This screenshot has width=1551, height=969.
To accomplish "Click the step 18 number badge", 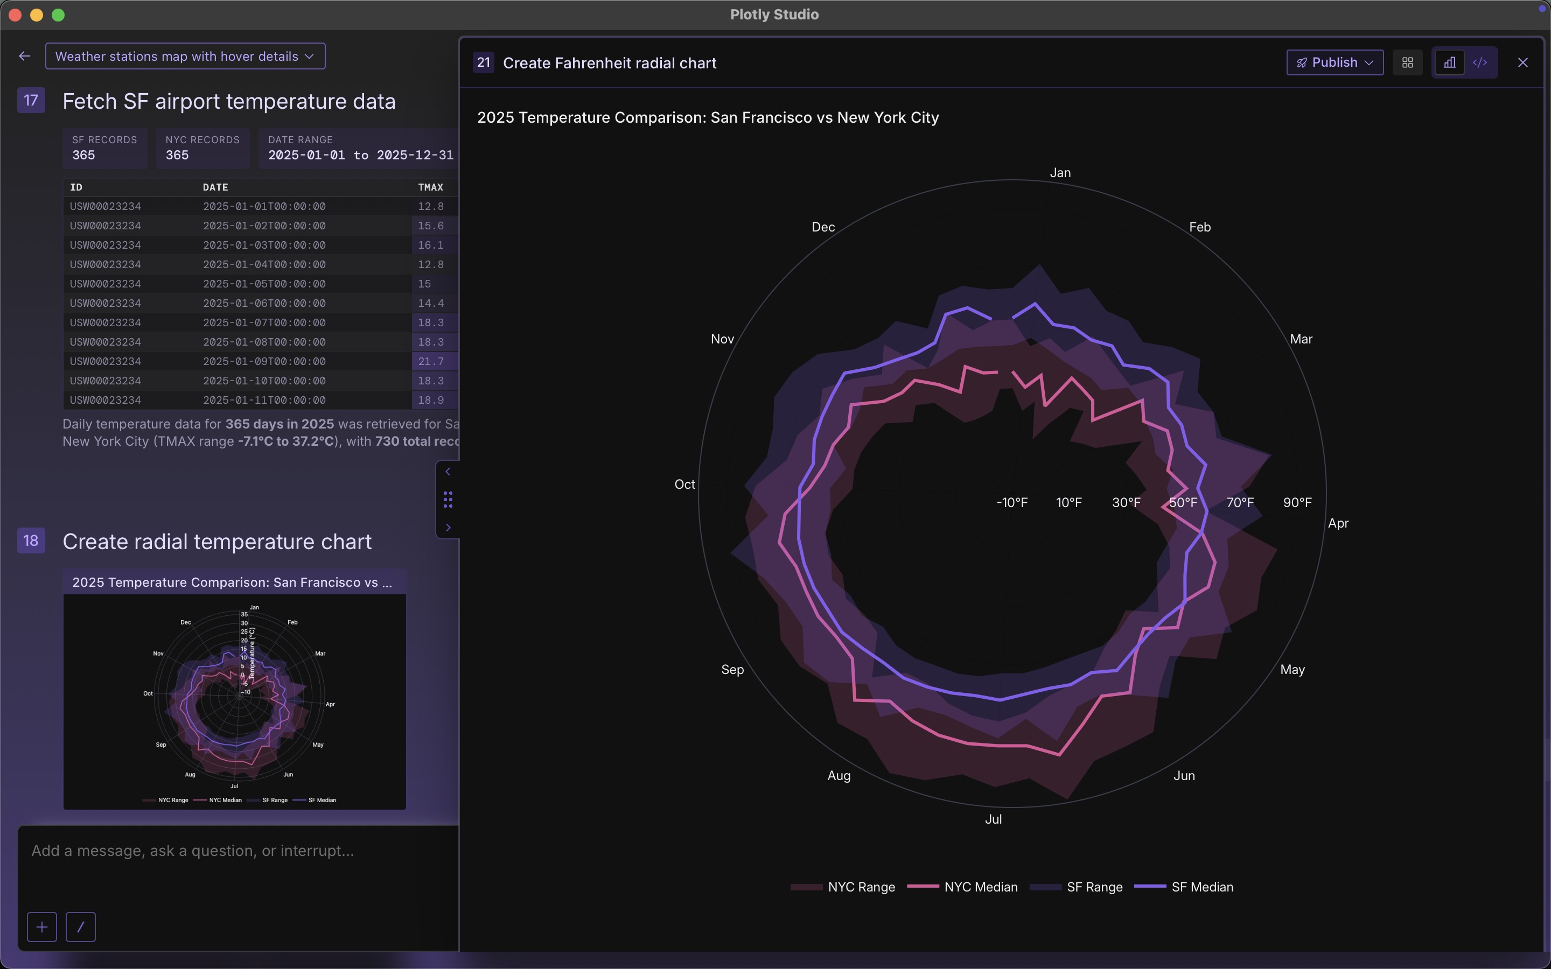I will click(x=31, y=540).
